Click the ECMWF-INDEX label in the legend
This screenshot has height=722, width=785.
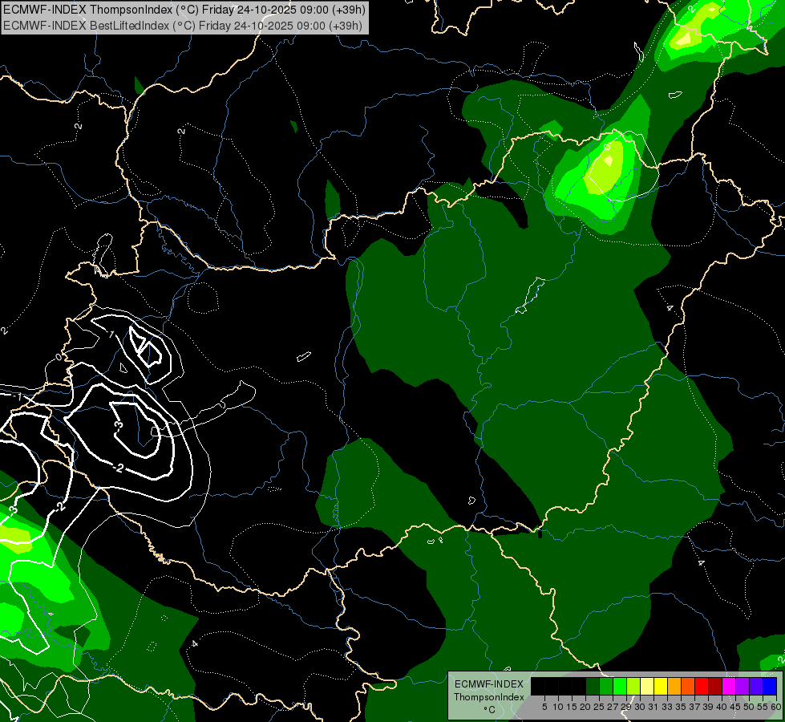point(488,684)
